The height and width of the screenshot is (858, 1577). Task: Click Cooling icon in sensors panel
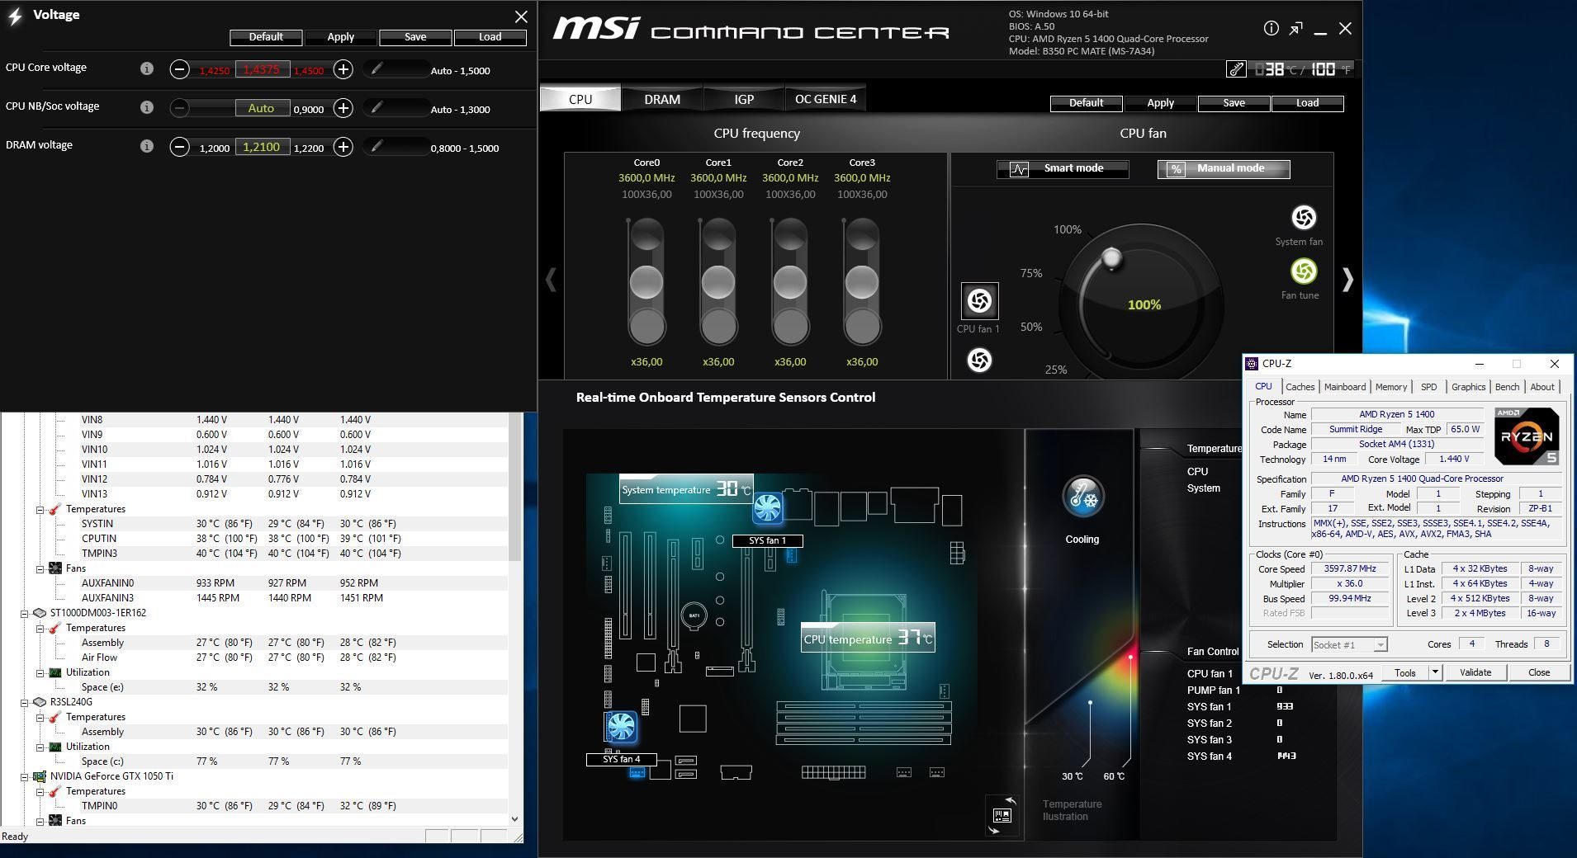pyautogui.click(x=1082, y=497)
